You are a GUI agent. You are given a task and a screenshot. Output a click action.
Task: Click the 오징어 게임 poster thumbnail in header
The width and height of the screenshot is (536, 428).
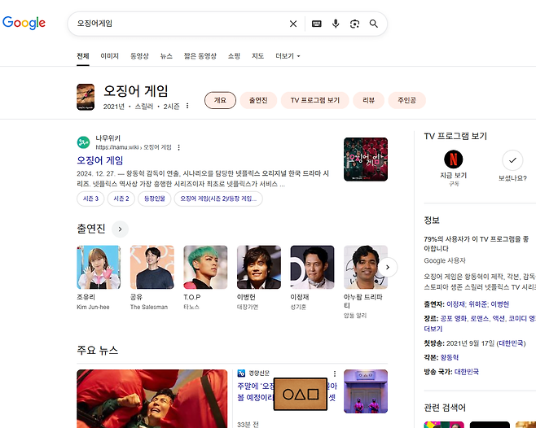(86, 97)
